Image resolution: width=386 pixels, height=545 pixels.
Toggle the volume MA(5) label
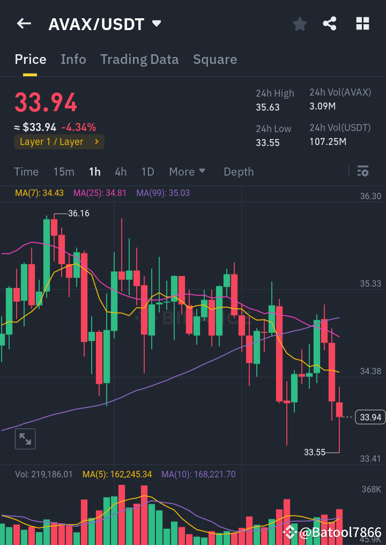(x=115, y=474)
